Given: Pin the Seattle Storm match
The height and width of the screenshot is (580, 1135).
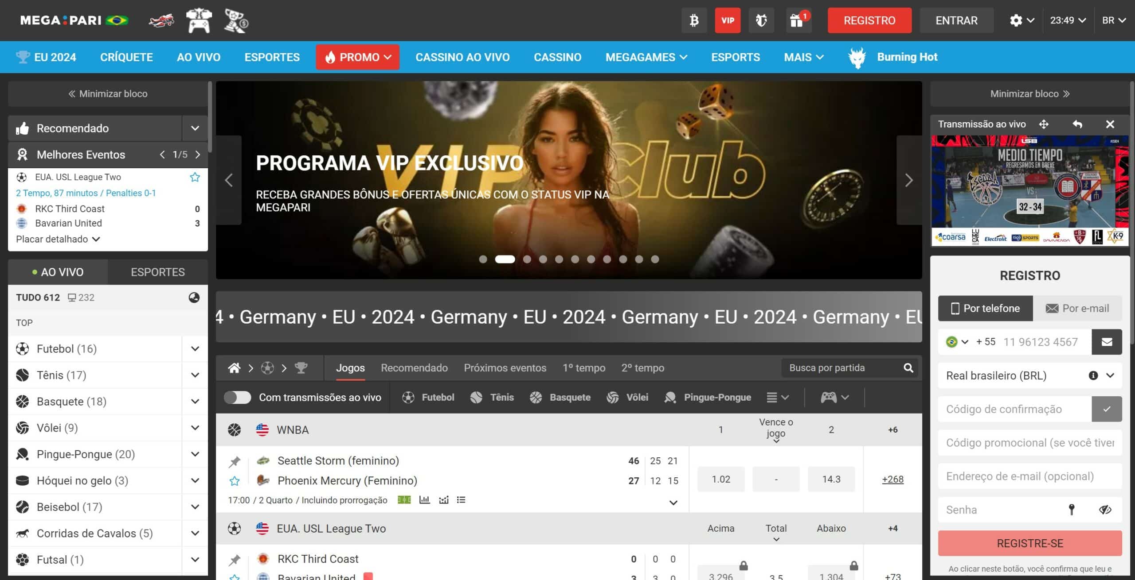Looking at the screenshot, I should (x=234, y=462).
